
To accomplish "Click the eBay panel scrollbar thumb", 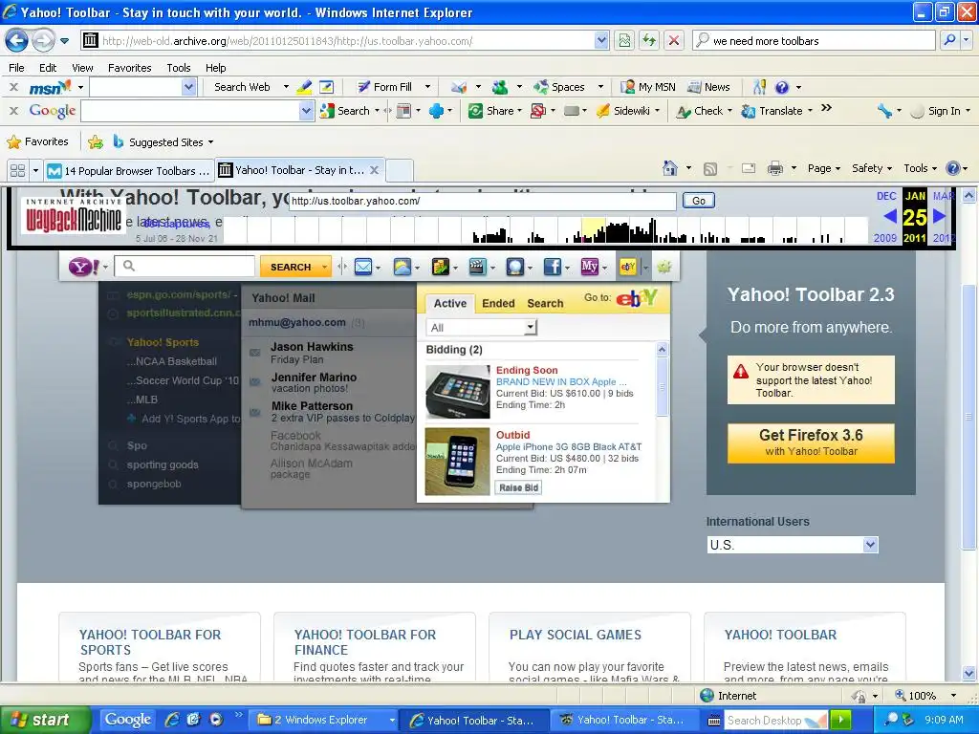I will tap(662, 387).
